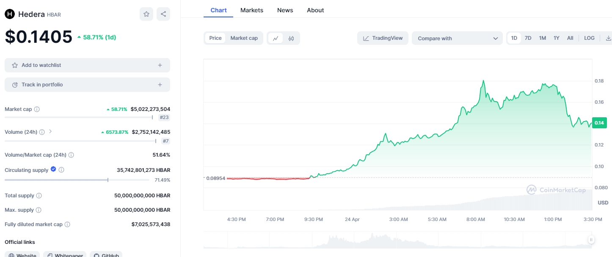Click Circulating supply info icon
Screen dimensions: 612x257
[x=61, y=170]
